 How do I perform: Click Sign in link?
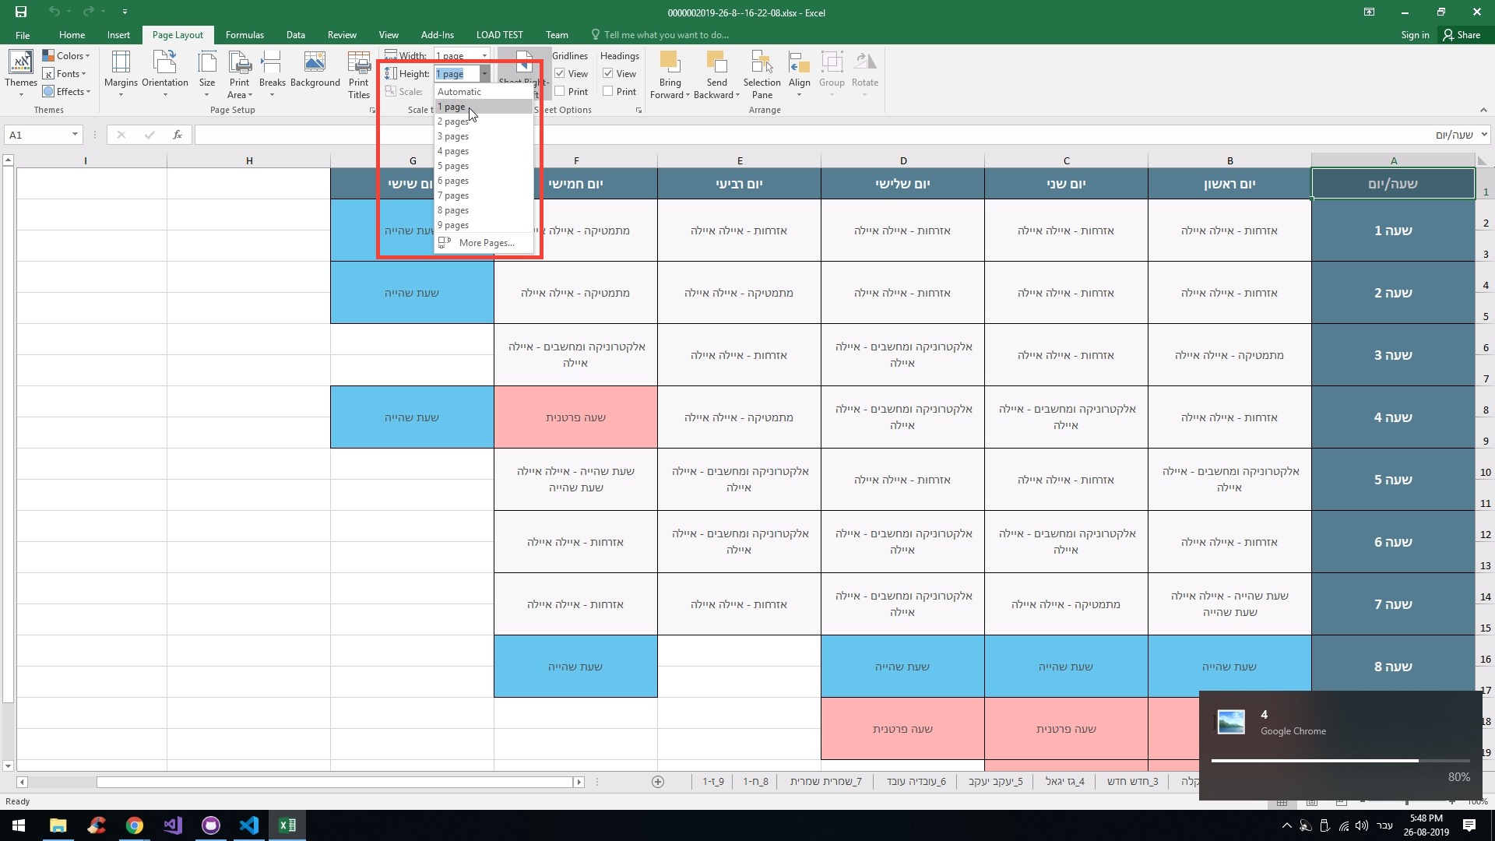tap(1415, 35)
